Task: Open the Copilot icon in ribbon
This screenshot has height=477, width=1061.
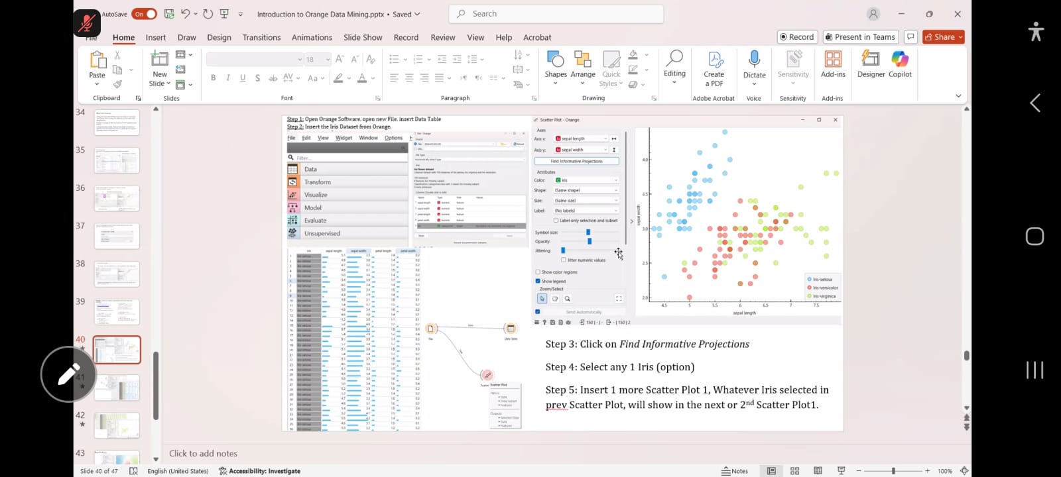Action: tap(900, 60)
